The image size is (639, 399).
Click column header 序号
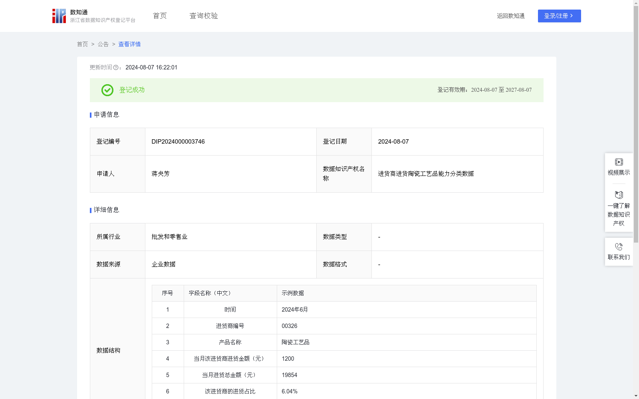[167, 293]
